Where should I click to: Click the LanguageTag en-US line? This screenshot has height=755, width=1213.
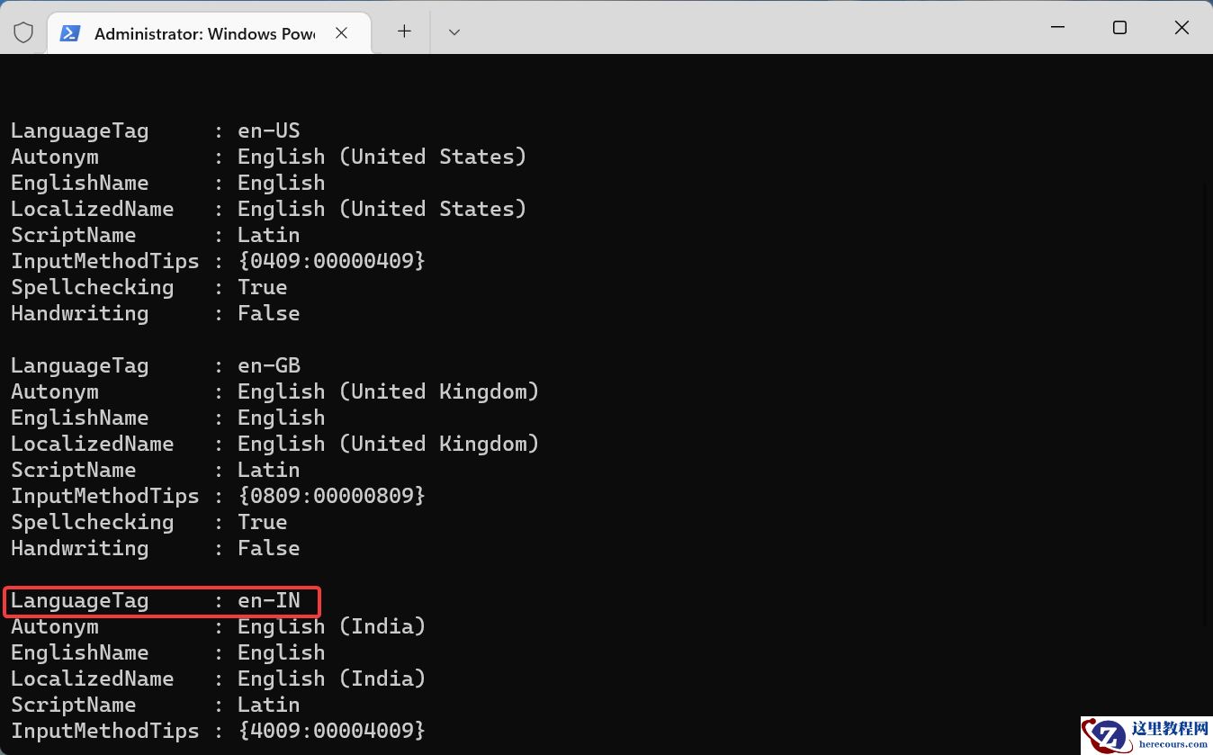156,130
